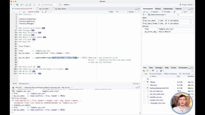Check the box next to .Rhistory
This screenshot has width=205, height=115.
click(x=144, y=85)
